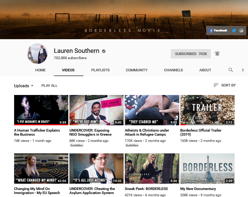This screenshot has width=248, height=197.
Task: Click Subtitles badge under Atheists & Christians video
Action: click(132, 145)
